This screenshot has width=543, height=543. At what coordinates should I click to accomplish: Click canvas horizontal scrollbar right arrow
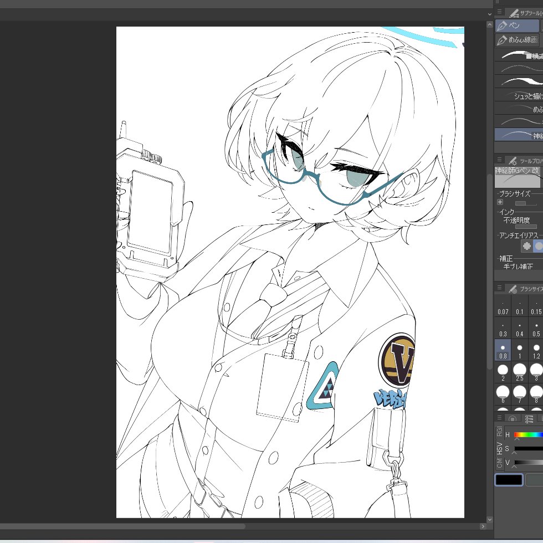(x=483, y=526)
